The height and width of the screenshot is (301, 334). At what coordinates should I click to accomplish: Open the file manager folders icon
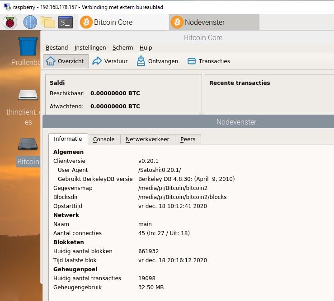click(x=48, y=22)
